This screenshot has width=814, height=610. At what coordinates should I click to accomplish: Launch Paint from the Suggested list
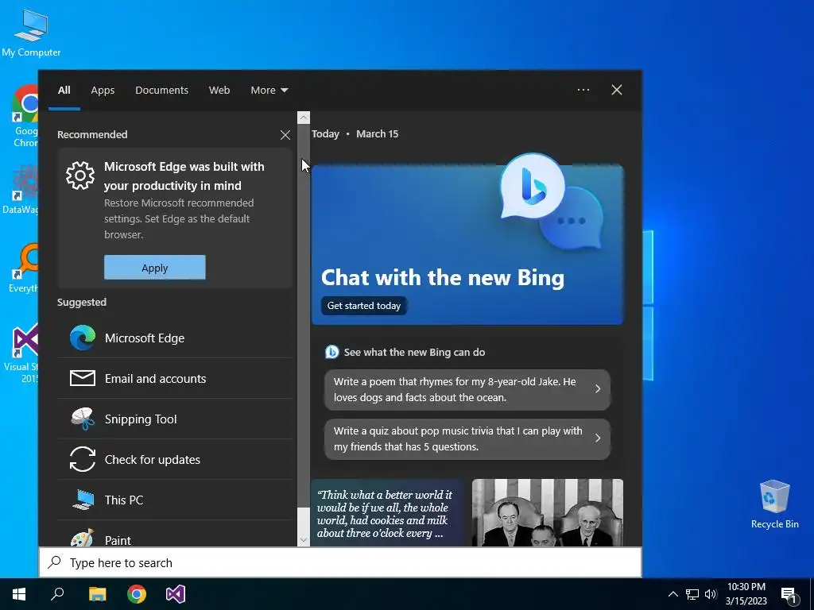click(x=174, y=535)
